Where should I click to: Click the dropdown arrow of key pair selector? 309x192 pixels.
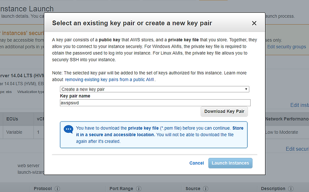pyautogui.click(x=246, y=89)
